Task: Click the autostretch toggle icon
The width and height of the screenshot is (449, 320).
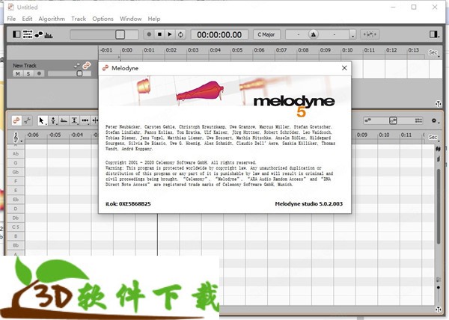Action: 370,34
